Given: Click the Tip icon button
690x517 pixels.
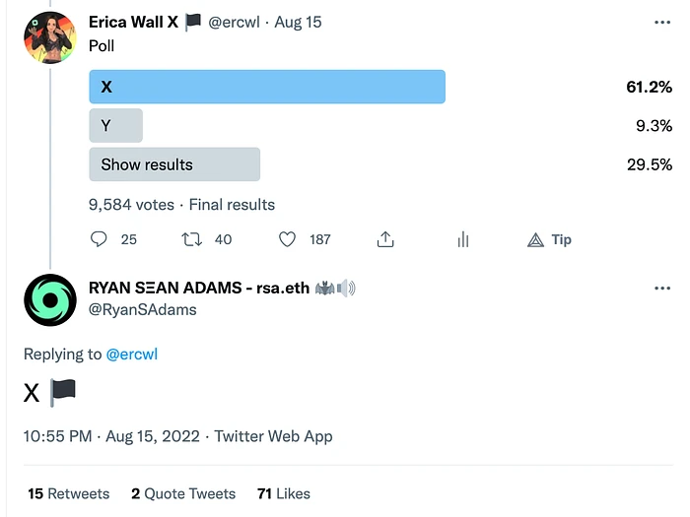Looking at the screenshot, I should 549,239.
